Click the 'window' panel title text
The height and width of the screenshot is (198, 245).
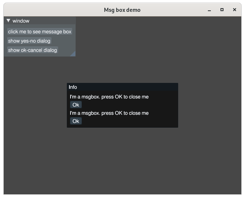pos(21,21)
